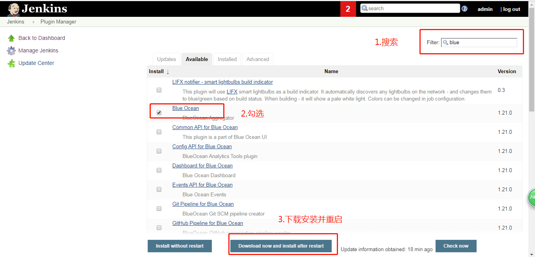Open the Update Center link
Image resolution: width=535 pixels, height=257 pixels.
click(x=36, y=63)
